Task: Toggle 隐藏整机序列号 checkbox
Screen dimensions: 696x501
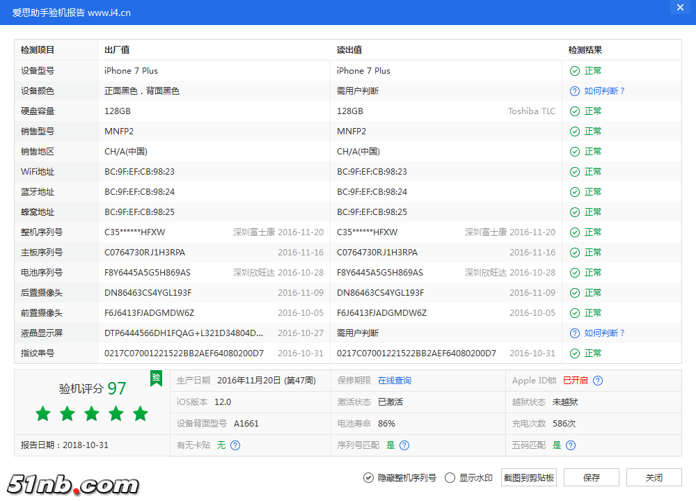Action: click(368, 478)
